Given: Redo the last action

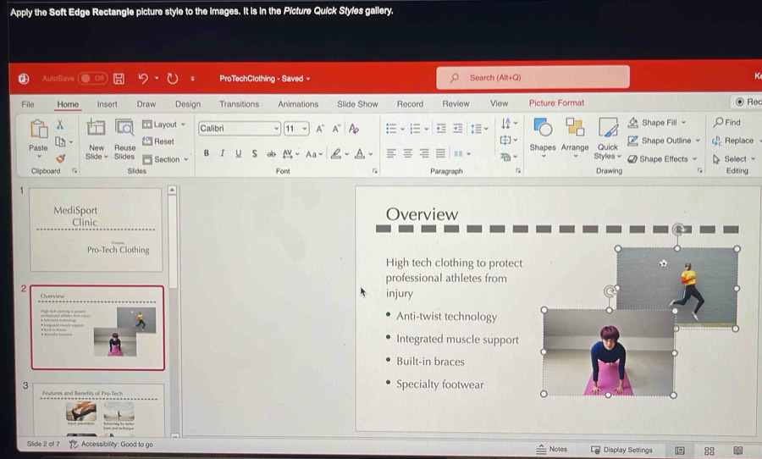Looking at the screenshot, I should 173,78.
